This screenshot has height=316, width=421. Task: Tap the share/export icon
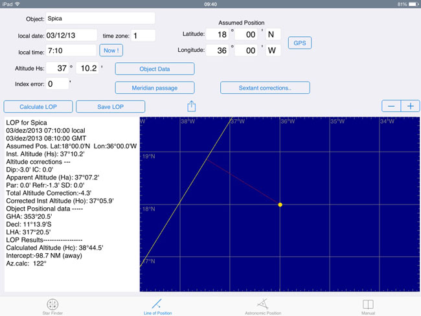click(x=192, y=106)
